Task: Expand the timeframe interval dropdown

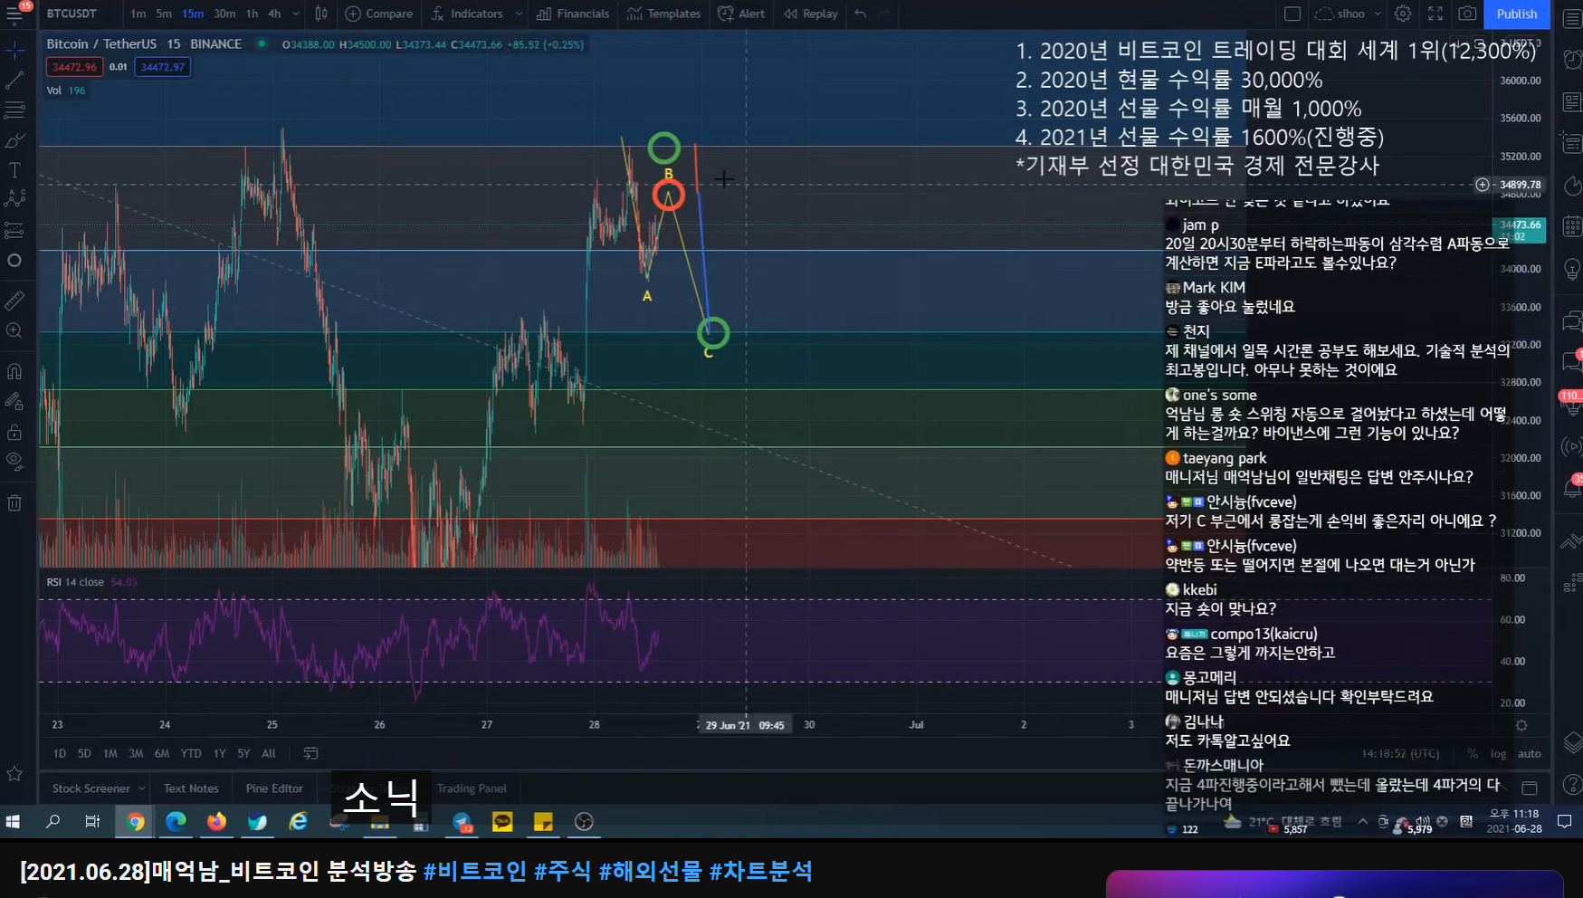Action: (x=296, y=14)
